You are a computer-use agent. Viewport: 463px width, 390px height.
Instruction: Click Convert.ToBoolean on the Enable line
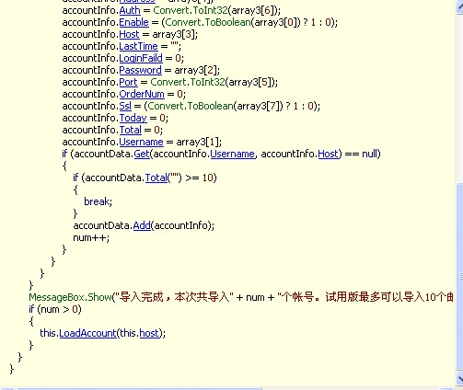pos(208,22)
